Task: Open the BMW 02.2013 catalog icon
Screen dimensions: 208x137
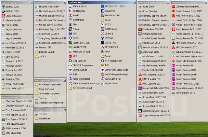Action: 3,11
